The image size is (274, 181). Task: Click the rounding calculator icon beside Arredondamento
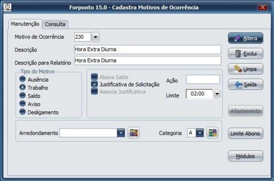pos(133,133)
